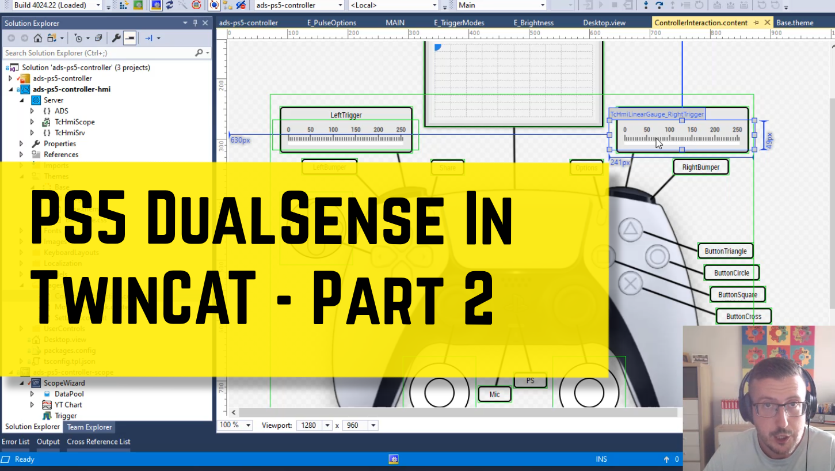The width and height of the screenshot is (835, 471).
Task: Click the Hide Disabled Items eye icon
Action: click(x=241, y=5)
